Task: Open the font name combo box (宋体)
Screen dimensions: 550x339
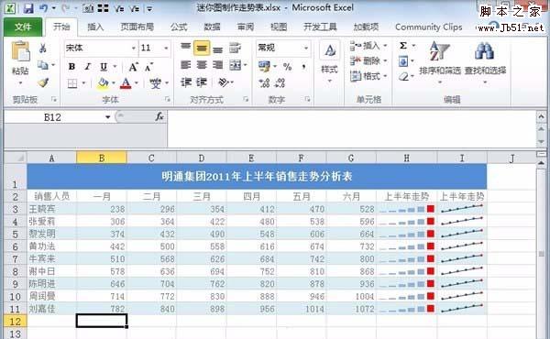Action: click(x=101, y=48)
